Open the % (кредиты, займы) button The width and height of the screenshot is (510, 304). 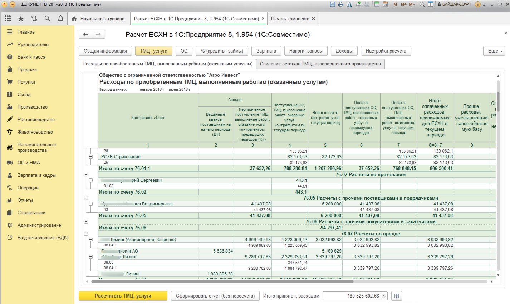[222, 51]
